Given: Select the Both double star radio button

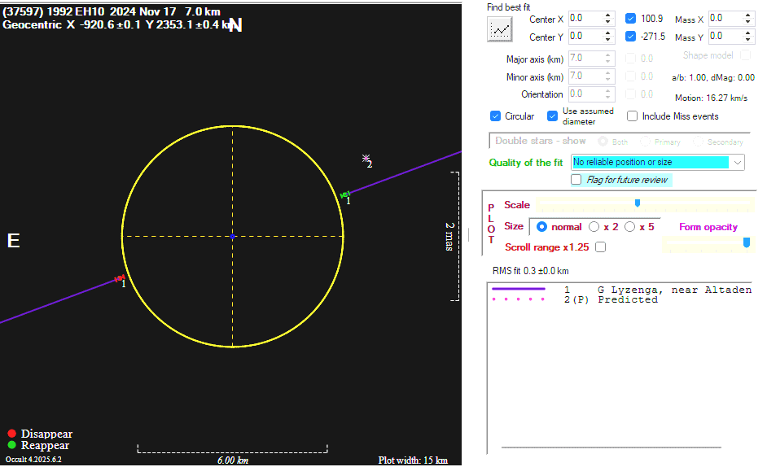Looking at the screenshot, I should pos(603,142).
